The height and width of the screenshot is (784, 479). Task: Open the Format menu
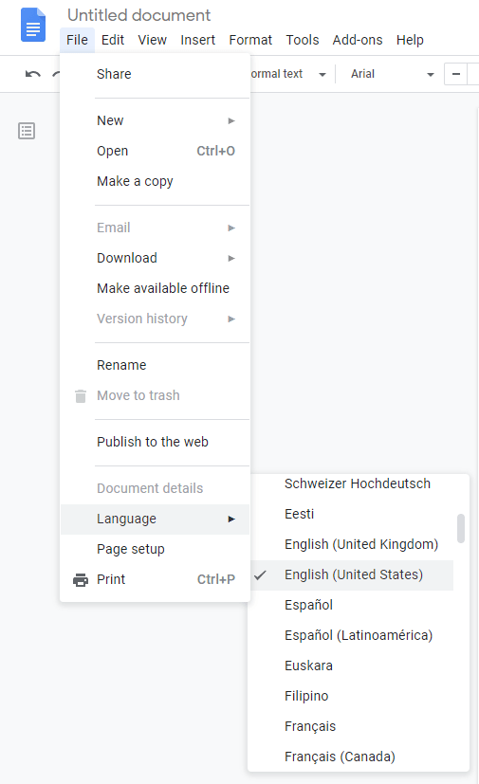click(x=250, y=40)
